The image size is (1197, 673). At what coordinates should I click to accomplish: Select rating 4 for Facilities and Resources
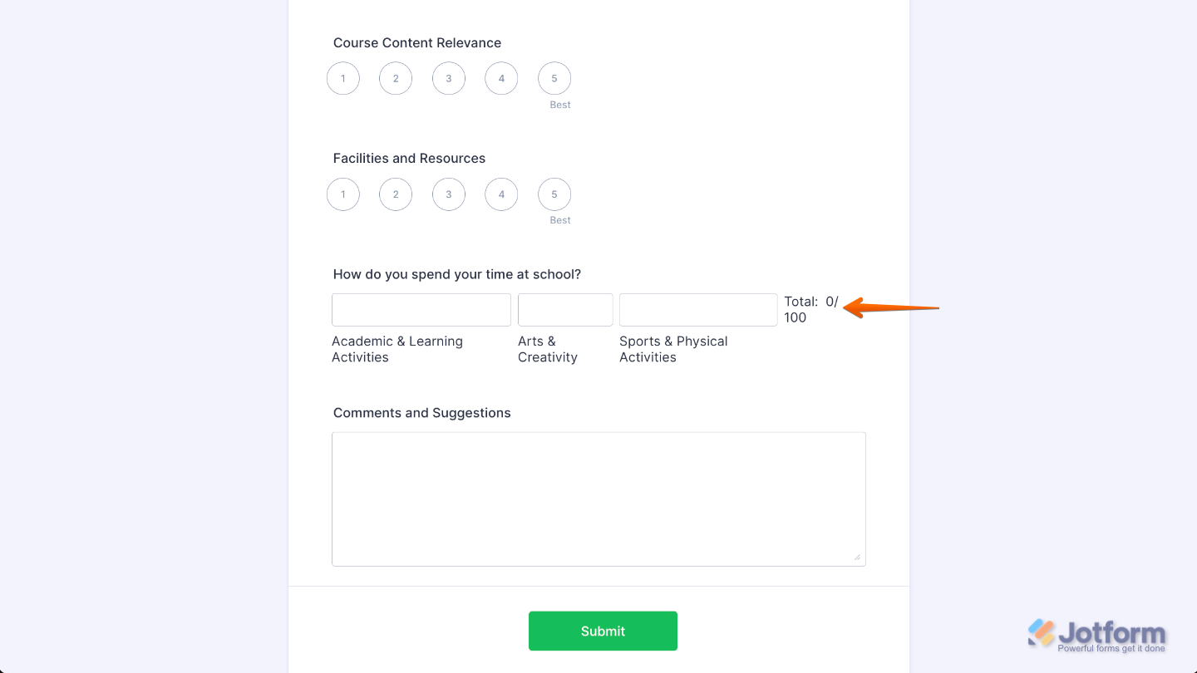tap(501, 194)
